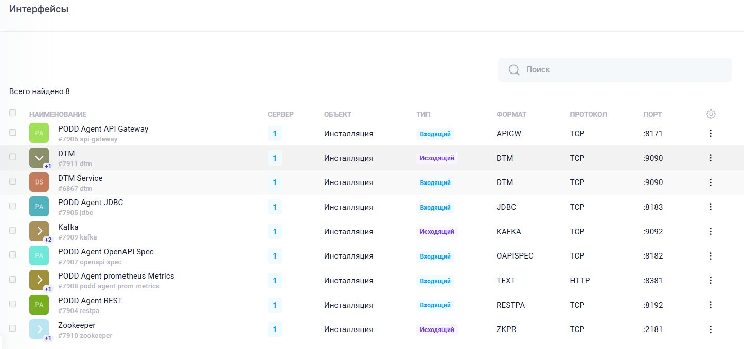Expand the Kafka interface group
This screenshot has width=744, height=349.
click(39, 231)
